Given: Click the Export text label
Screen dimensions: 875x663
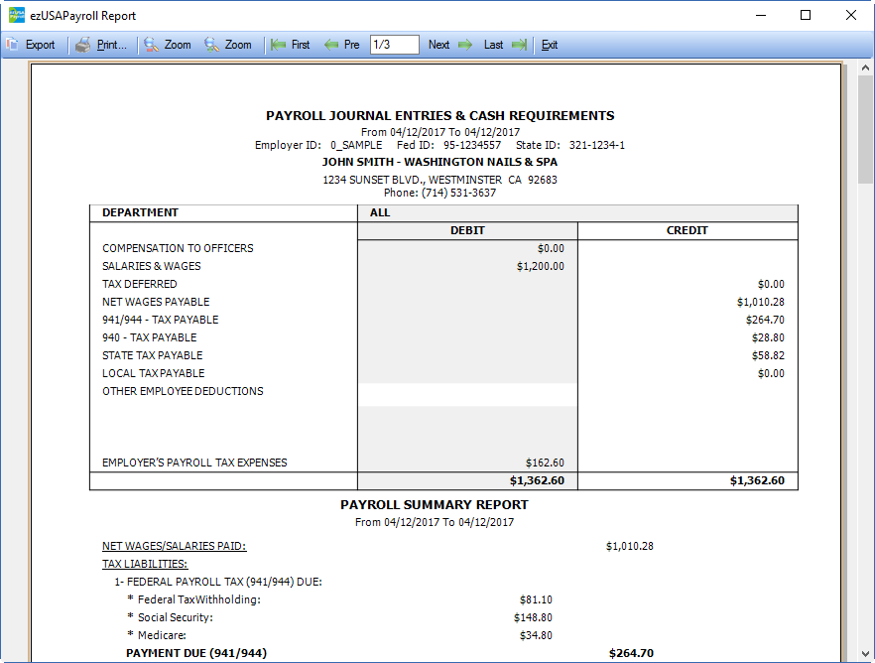Looking at the screenshot, I should [41, 45].
